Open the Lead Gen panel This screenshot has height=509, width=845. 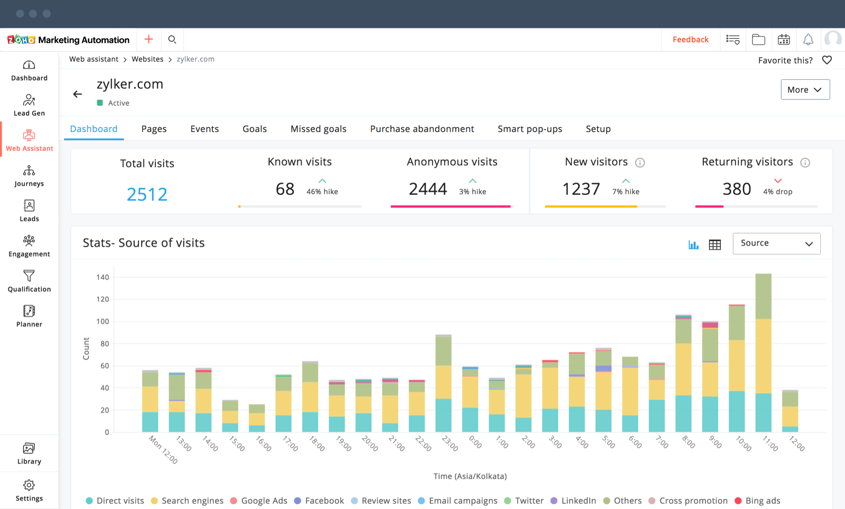[29, 103]
